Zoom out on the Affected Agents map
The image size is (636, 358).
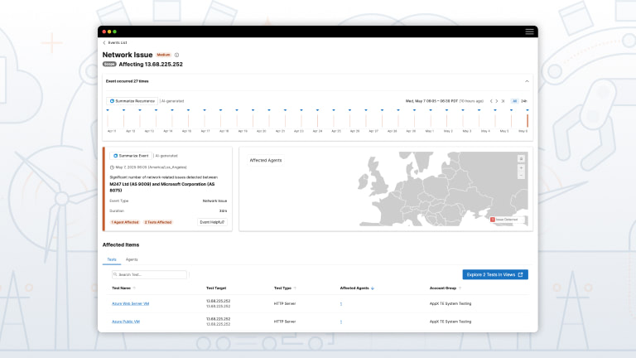pos(521,176)
